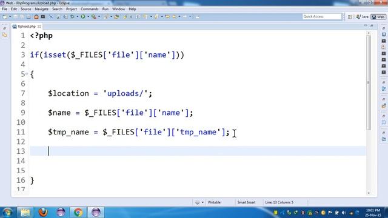Click the orange home toolbar icon

coord(36,17)
